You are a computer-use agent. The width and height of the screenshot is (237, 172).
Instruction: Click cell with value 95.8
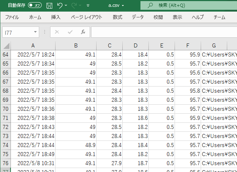(188, 91)
